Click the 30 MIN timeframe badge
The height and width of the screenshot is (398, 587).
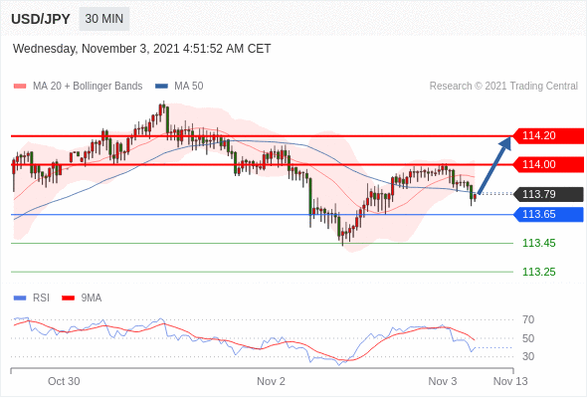[x=104, y=19]
